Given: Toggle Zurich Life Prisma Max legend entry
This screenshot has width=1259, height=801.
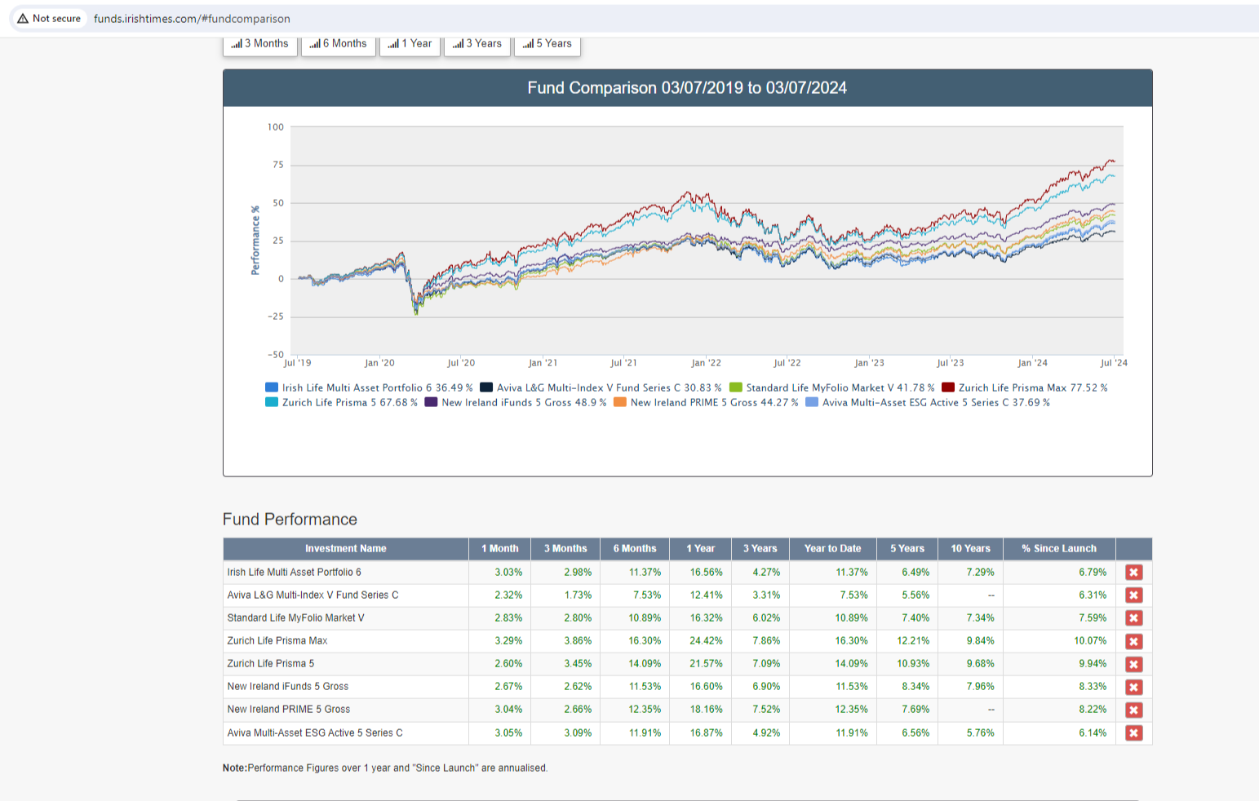Looking at the screenshot, I should 1024,388.
